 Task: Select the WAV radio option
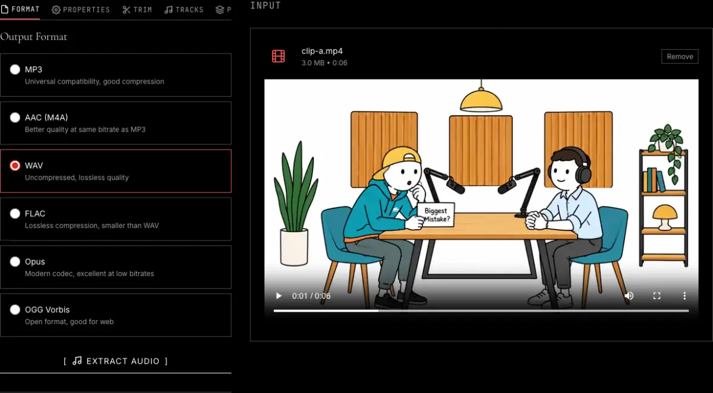(x=15, y=166)
